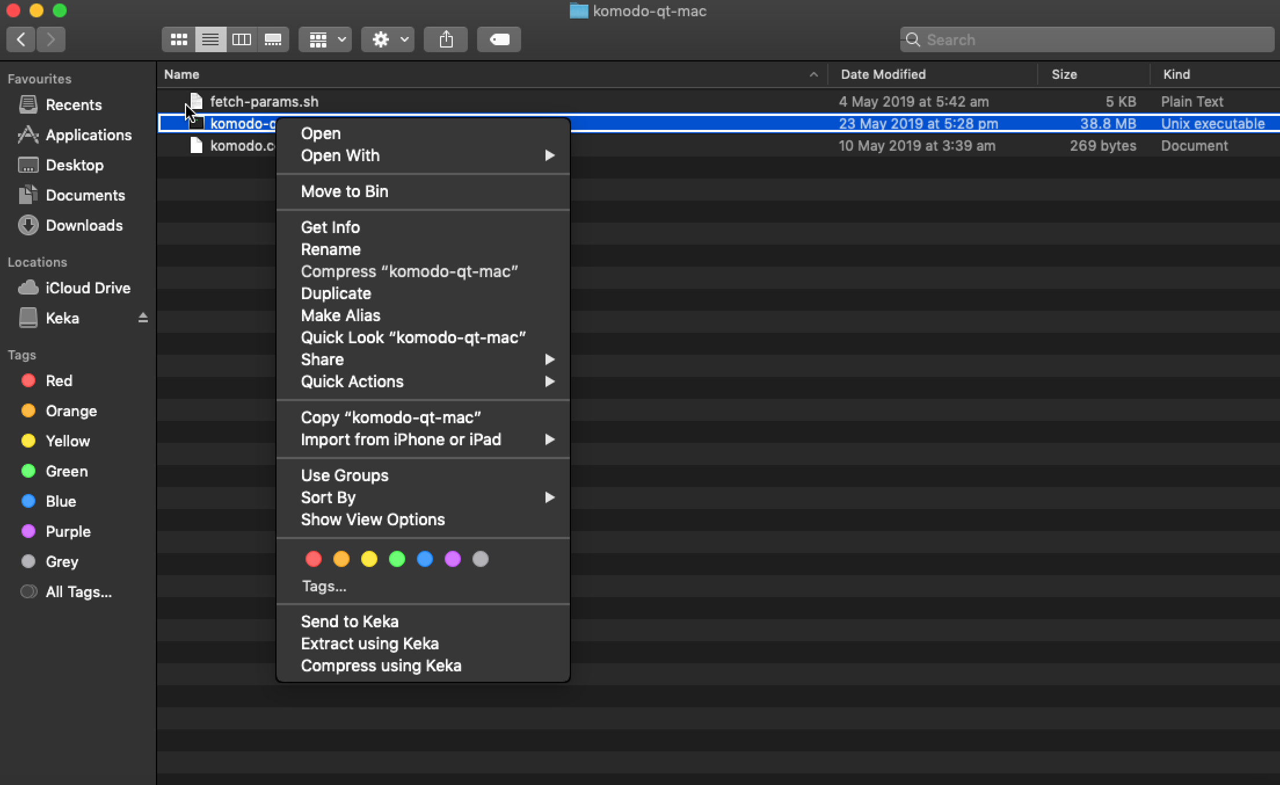
Task: Go back using the back arrow
Action: pyautogui.click(x=21, y=39)
